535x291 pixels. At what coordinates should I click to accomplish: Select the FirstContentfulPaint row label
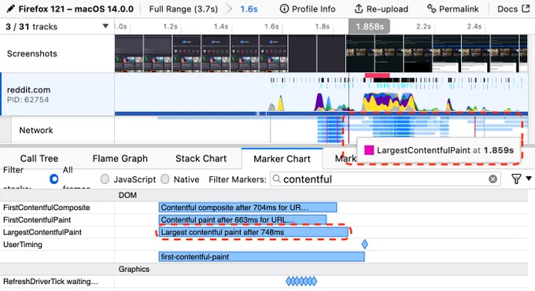37,219
